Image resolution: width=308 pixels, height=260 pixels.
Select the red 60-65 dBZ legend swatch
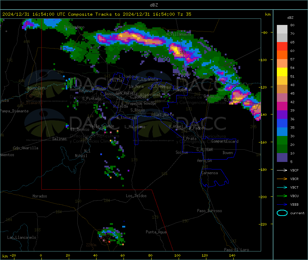tap(282, 46)
